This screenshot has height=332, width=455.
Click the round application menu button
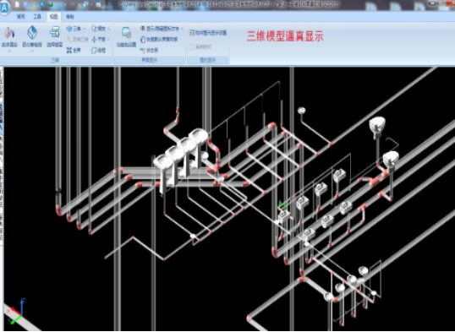coord(4,7)
